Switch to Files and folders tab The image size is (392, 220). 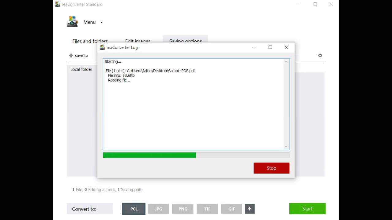(x=90, y=41)
